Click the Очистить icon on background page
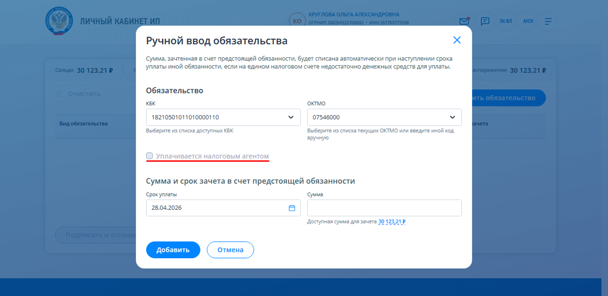This screenshot has width=608, height=296. tap(59, 94)
